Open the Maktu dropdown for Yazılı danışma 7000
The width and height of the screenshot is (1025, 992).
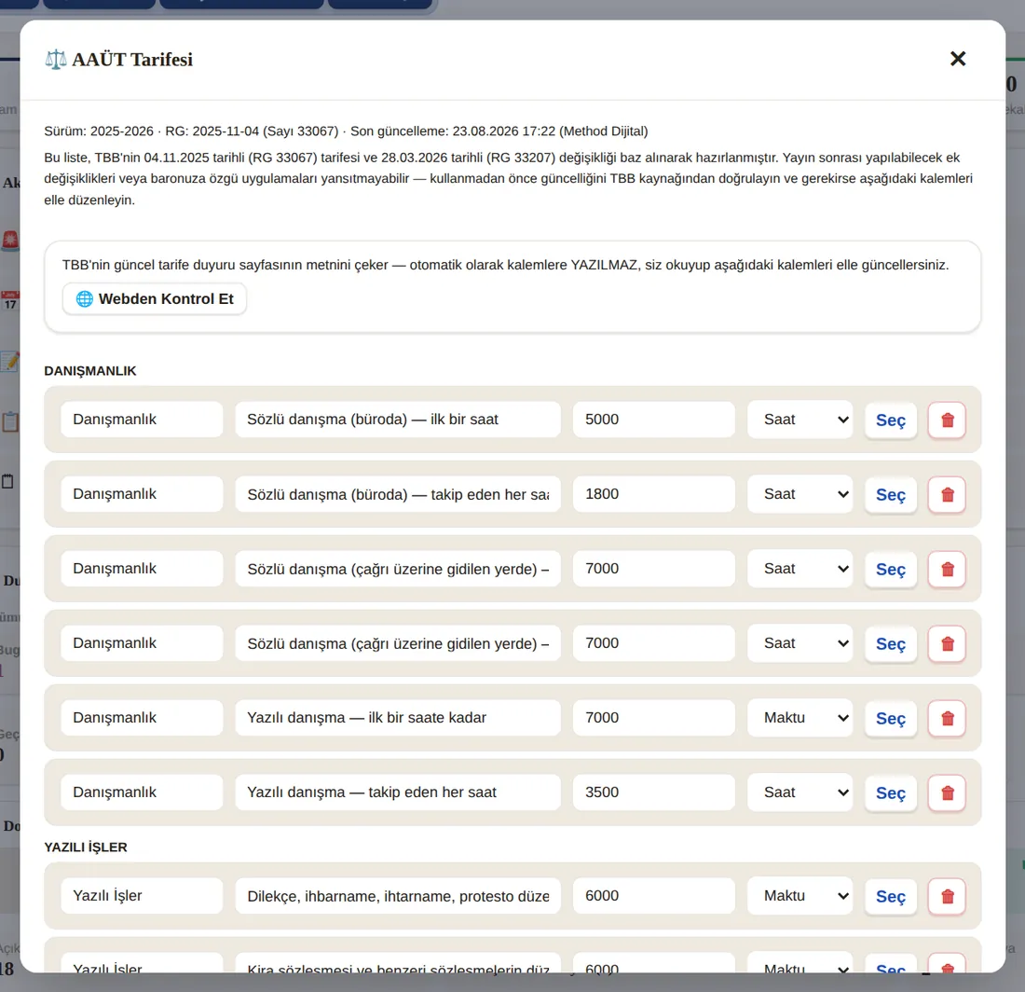(x=800, y=717)
